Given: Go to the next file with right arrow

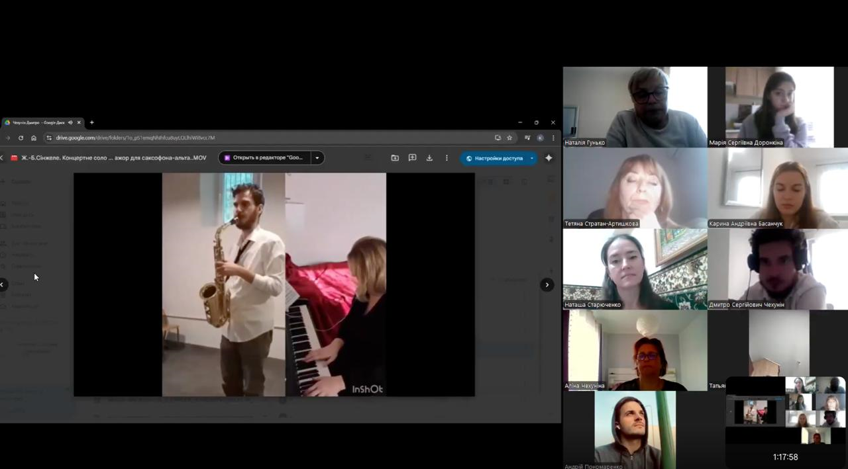Looking at the screenshot, I should [x=547, y=284].
